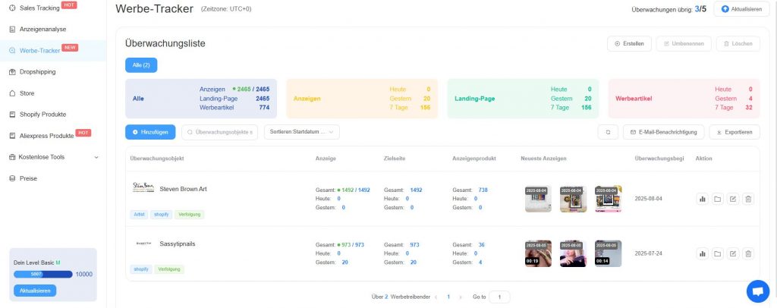Open Dropshipping sidebar item

pos(38,72)
